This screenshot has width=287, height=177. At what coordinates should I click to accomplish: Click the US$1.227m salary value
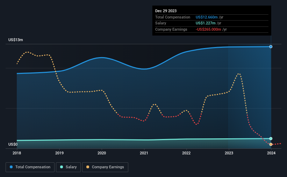[x=206, y=23]
